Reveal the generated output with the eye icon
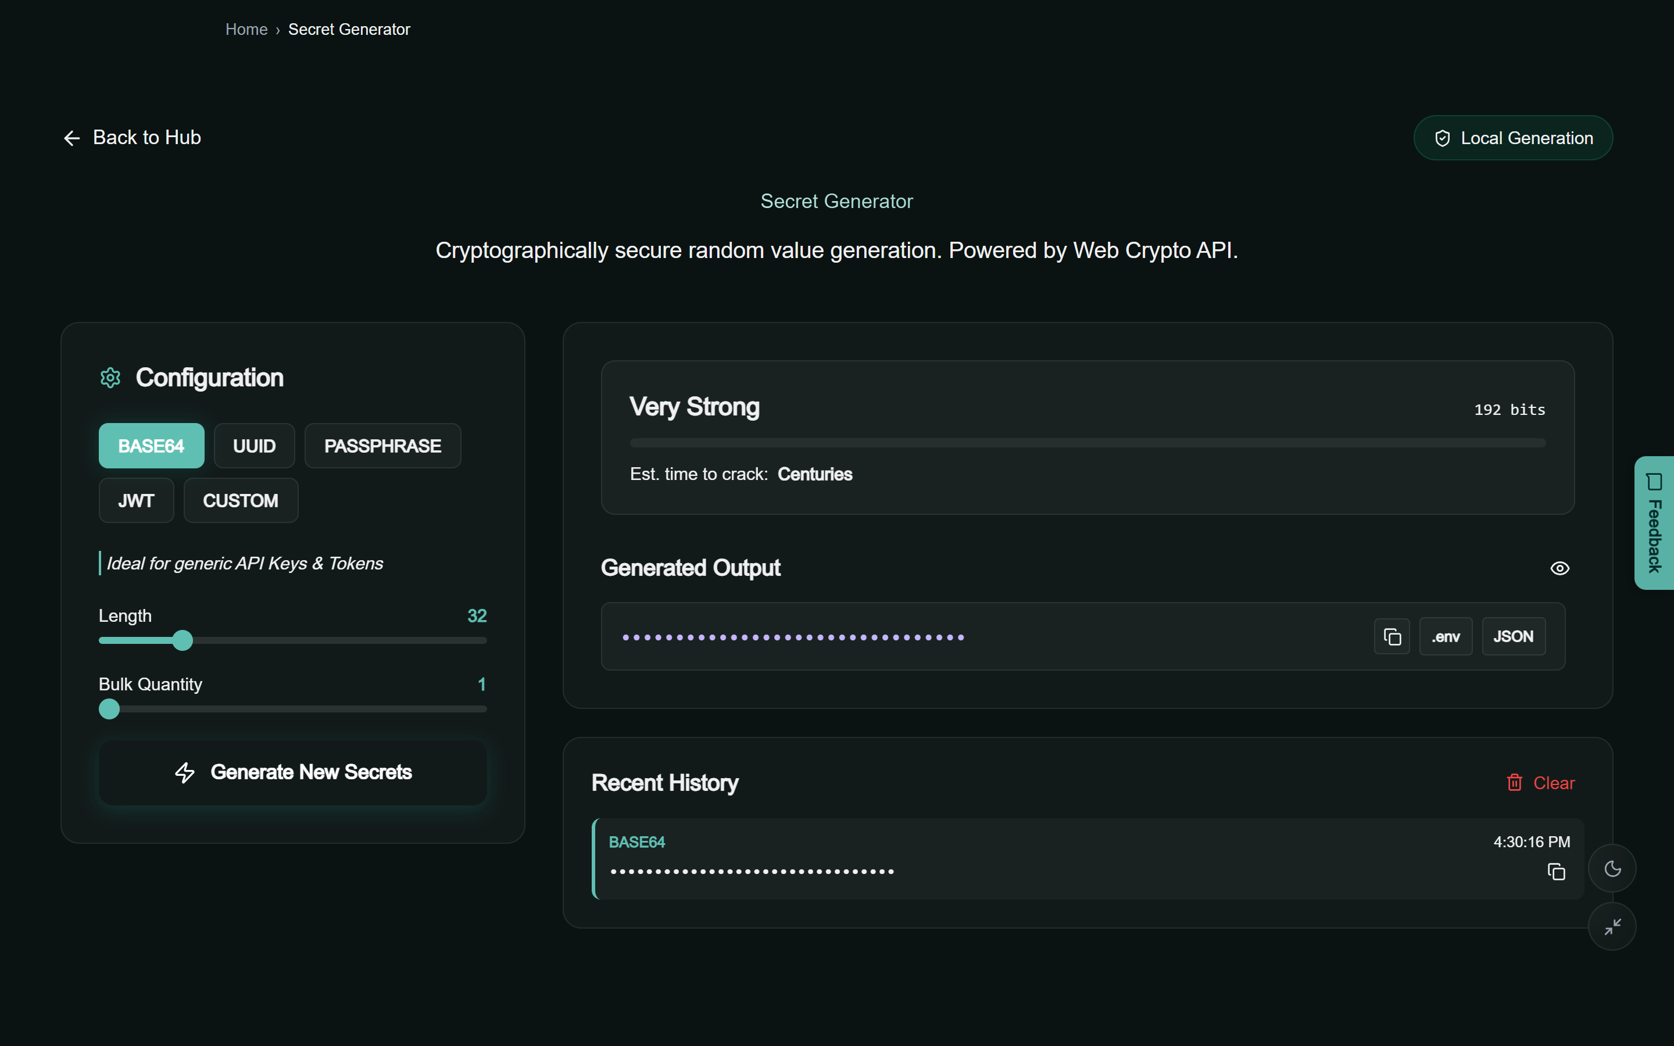 (x=1559, y=568)
